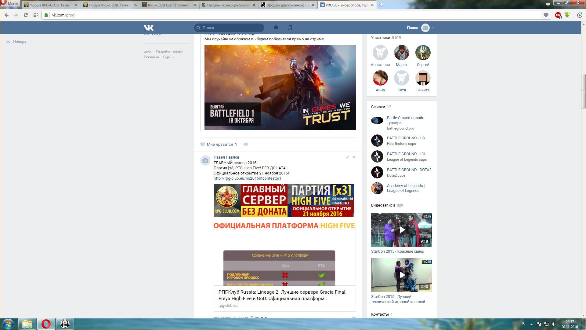Open member Анна avatar
The height and width of the screenshot is (330, 586).
click(x=380, y=78)
